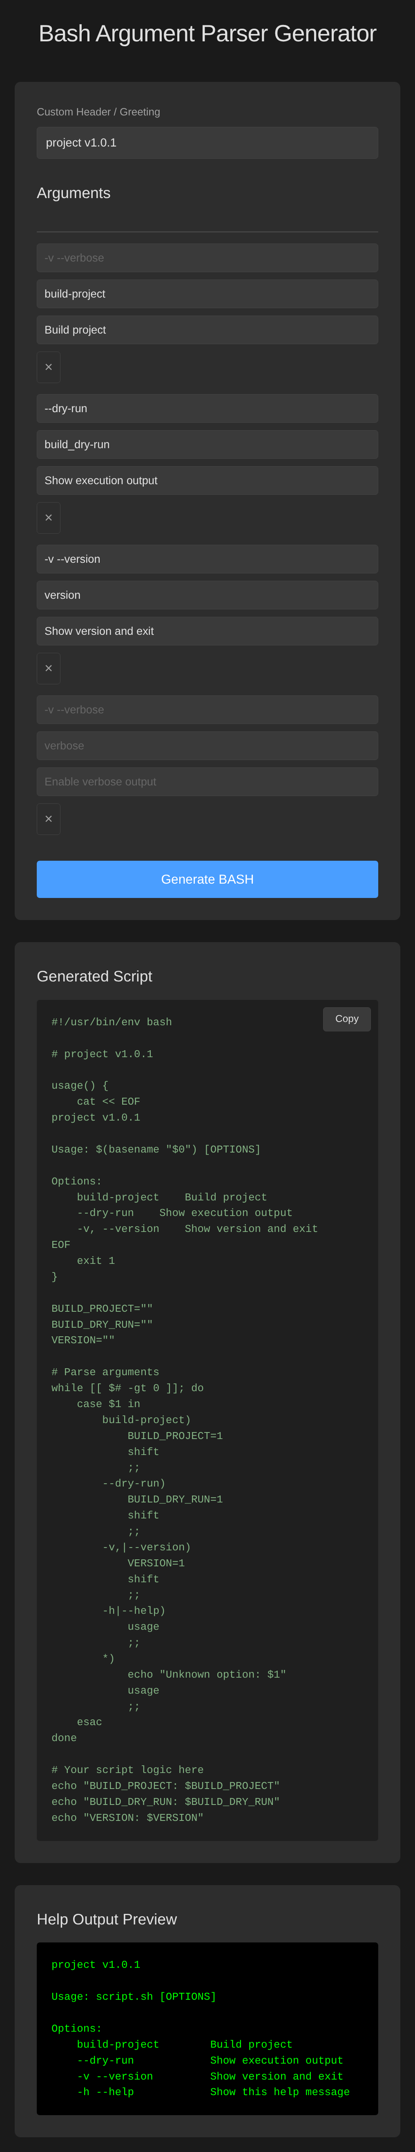Edit the Show version and exit description
Image resolution: width=415 pixels, height=2152 pixels.
click(x=207, y=631)
